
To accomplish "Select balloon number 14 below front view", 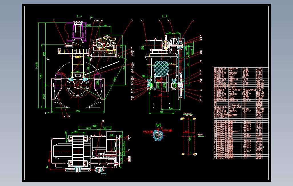I will coord(64,116).
